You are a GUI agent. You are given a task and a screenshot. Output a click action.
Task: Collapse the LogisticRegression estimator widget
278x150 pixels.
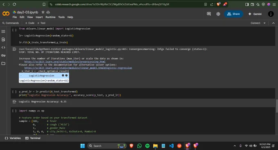[21, 76]
